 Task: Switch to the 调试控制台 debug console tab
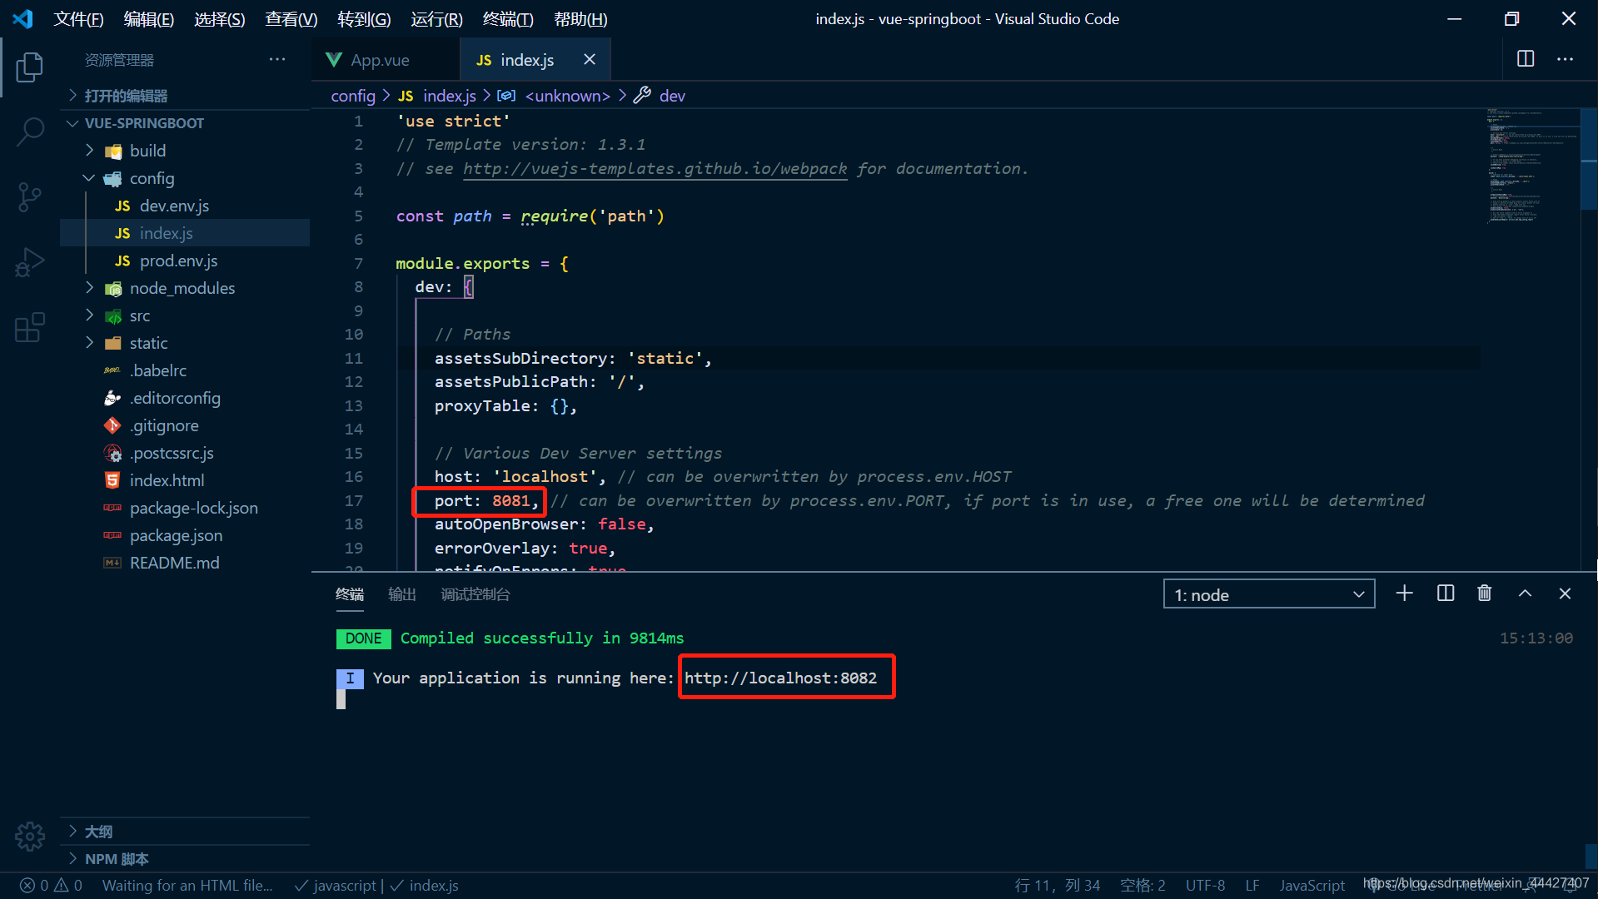point(475,594)
